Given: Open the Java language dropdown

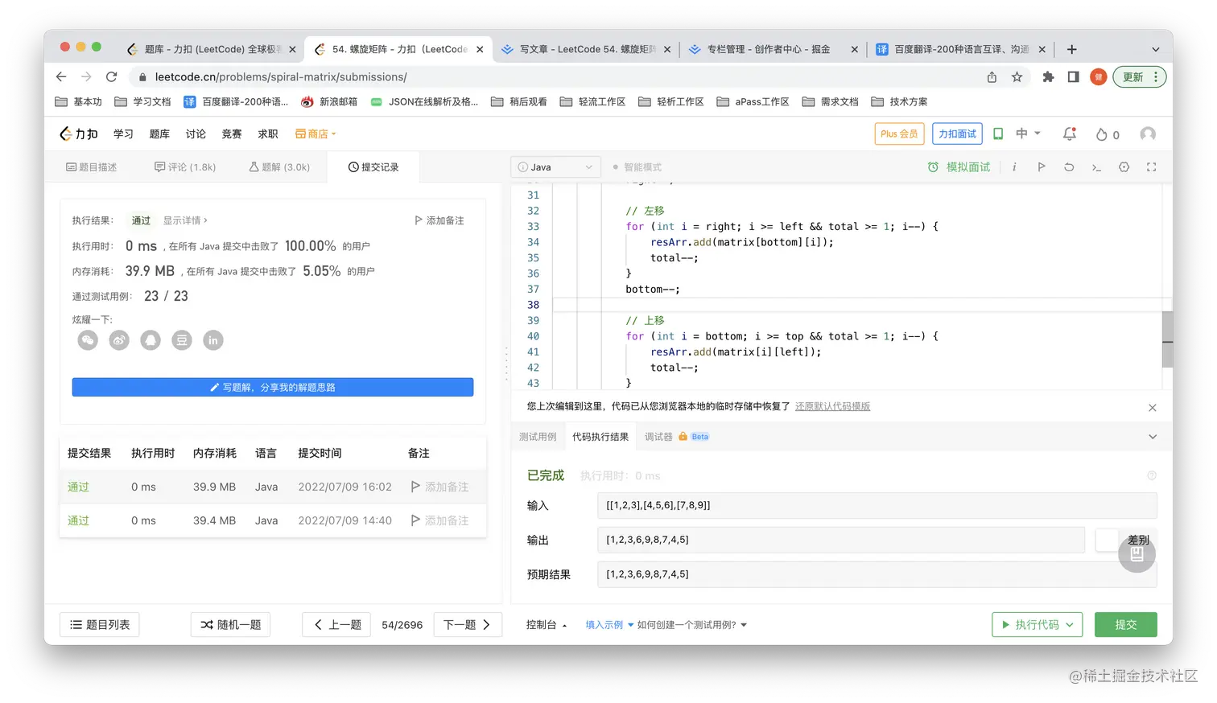Looking at the screenshot, I should pyautogui.click(x=555, y=166).
